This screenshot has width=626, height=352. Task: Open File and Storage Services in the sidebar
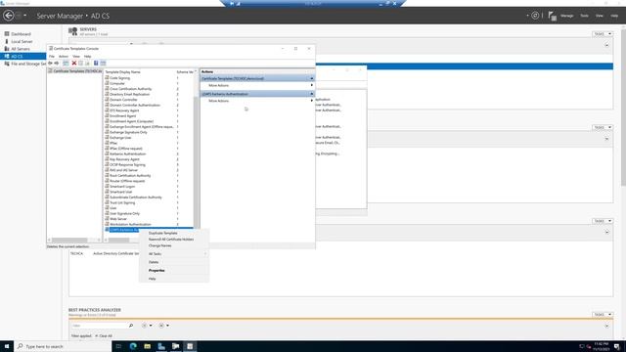click(x=28, y=64)
